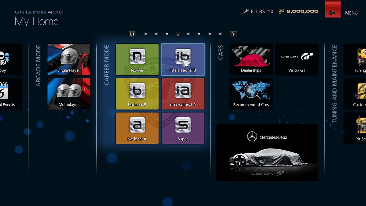The height and width of the screenshot is (206, 366).
Task: Click the currently active page dot
Action: (x=178, y=34)
